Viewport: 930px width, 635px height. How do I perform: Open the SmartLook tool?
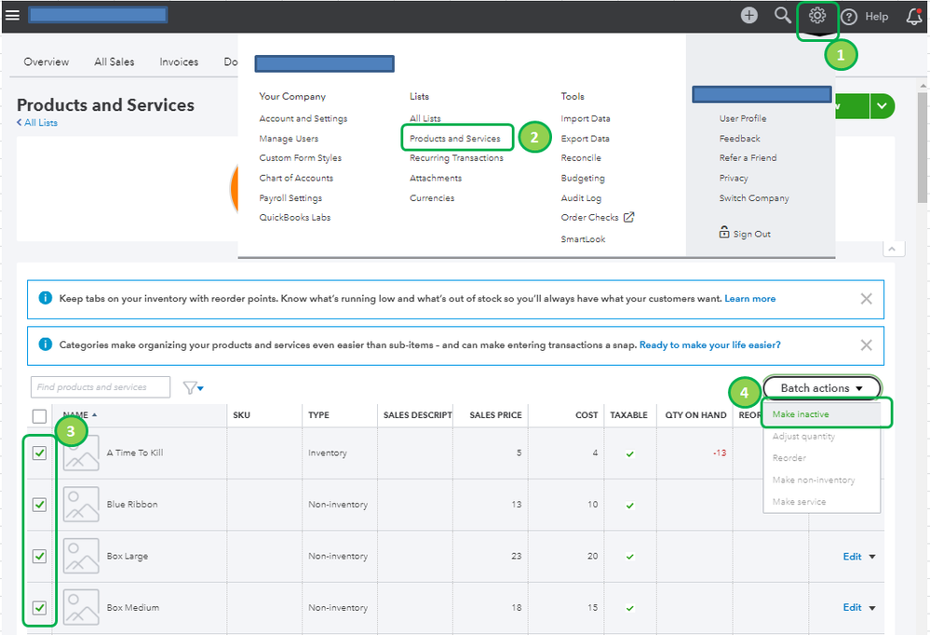[x=583, y=239]
